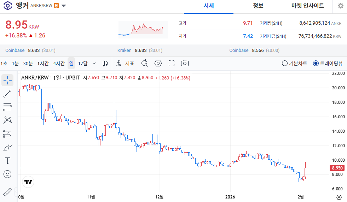This screenshot has height=202, width=347.
Task: Expand the ANKR/KRW market selector dropdown
Action: coord(64,6)
